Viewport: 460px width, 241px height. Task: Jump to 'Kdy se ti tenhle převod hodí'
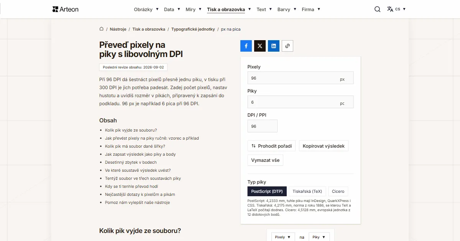coord(131,186)
